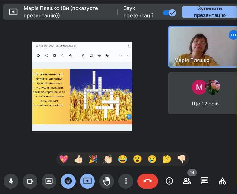Open the screenshot viewer's three-dot menu
This screenshot has width=237, height=194.
(128, 46)
